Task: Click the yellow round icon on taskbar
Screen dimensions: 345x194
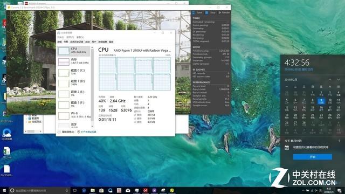Action: pyautogui.click(x=172, y=190)
